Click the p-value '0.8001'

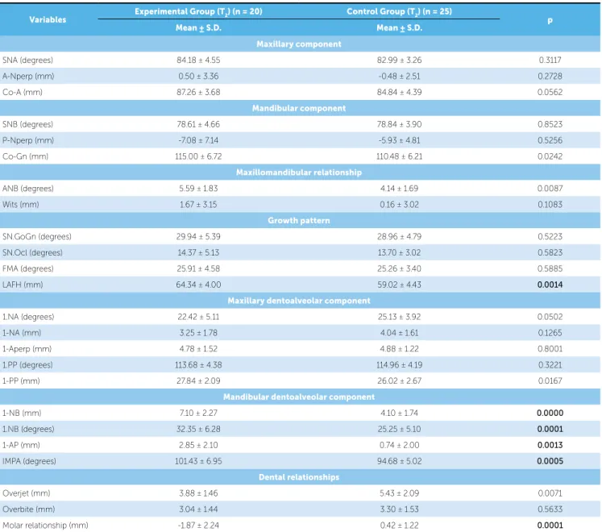click(x=550, y=349)
